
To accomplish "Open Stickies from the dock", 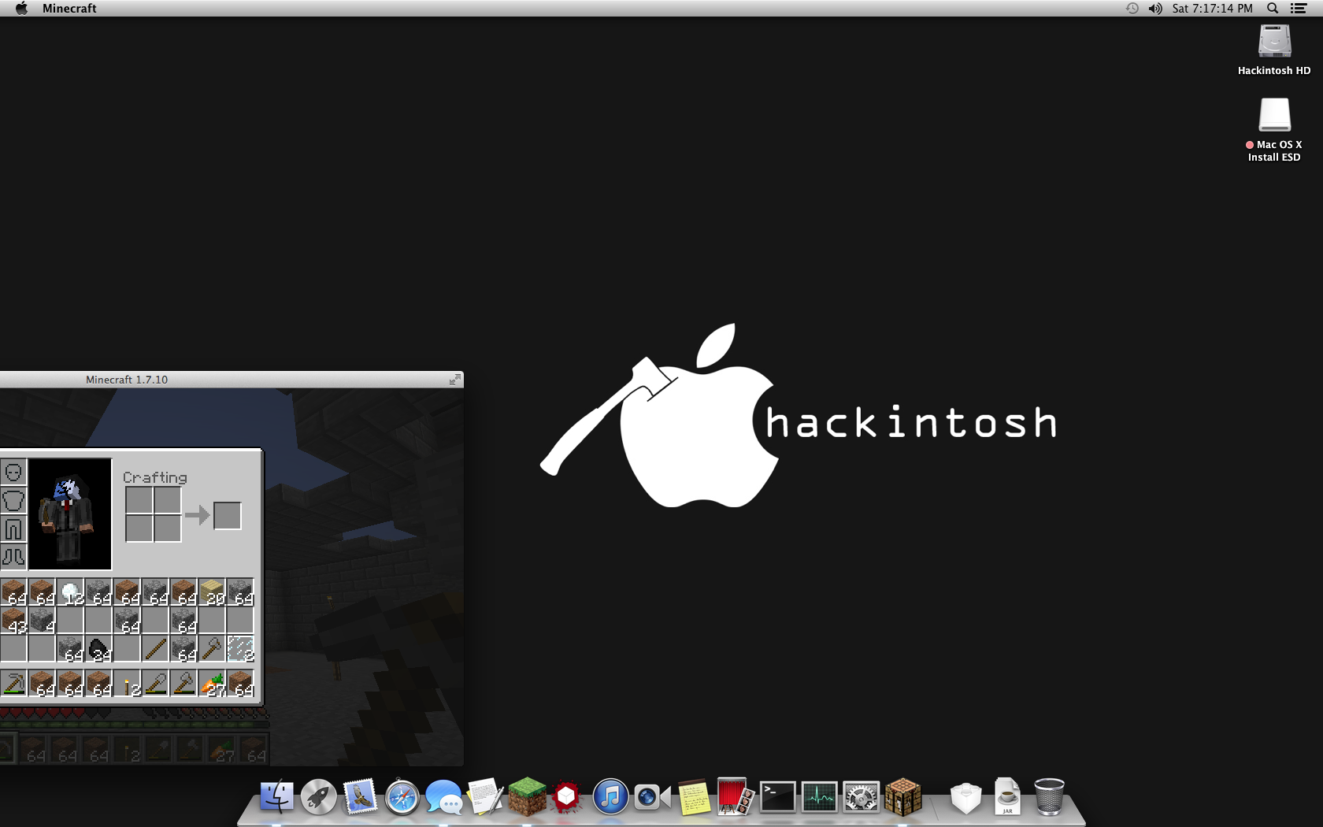I will tap(694, 797).
